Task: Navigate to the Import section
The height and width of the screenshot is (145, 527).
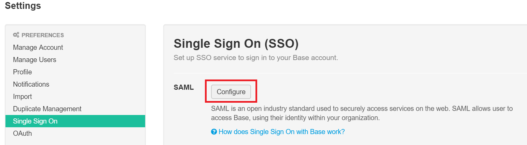Action: (23, 97)
